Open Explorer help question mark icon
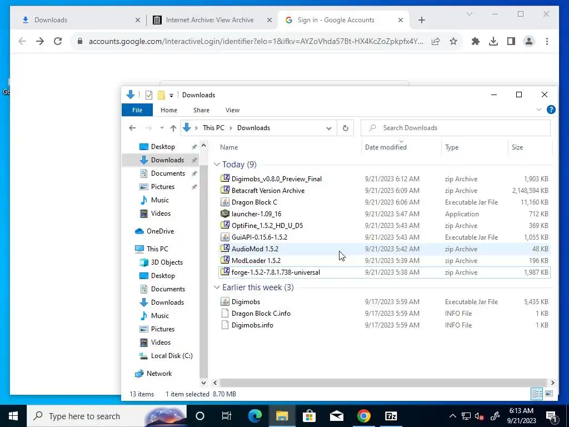The image size is (569, 427). coord(551,110)
